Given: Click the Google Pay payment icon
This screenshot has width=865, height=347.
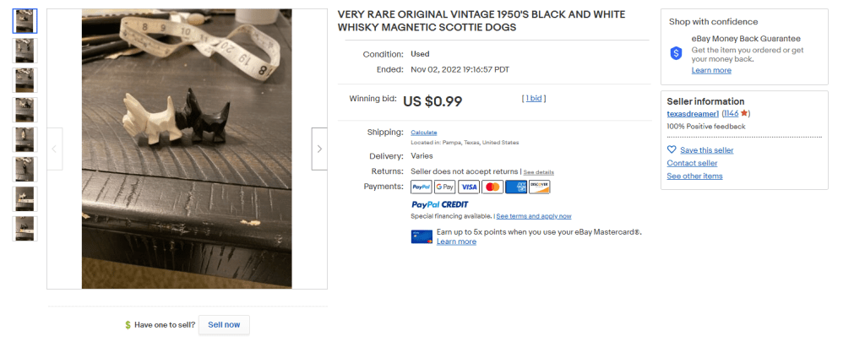Looking at the screenshot, I should pos(444,187).
